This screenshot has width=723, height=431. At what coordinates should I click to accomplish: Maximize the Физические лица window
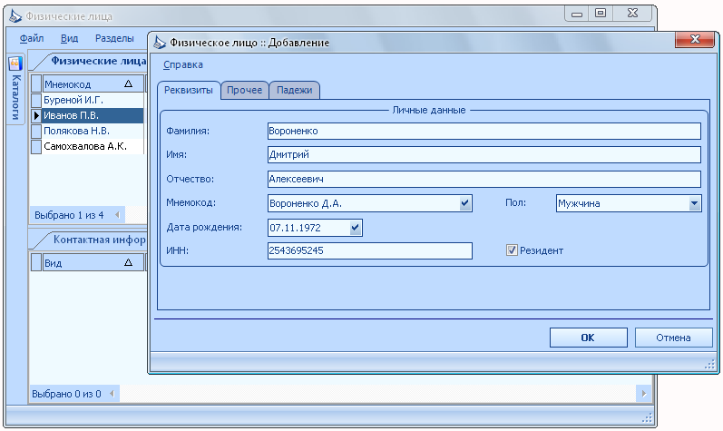pyautogui.click(x=601, y=14)
